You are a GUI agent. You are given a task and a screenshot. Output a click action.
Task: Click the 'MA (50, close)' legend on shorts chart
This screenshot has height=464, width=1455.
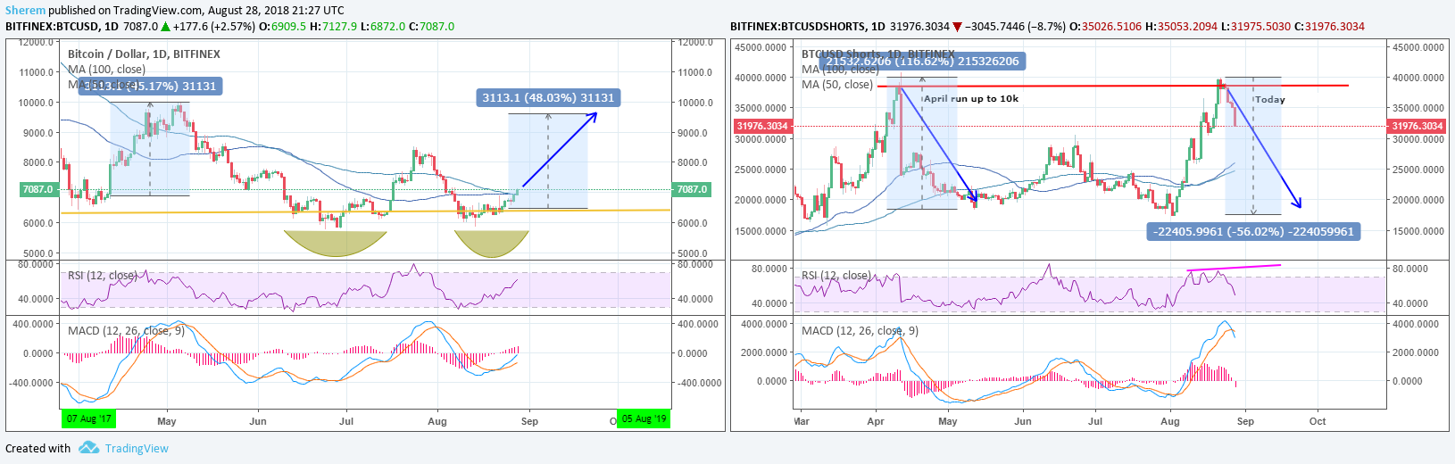coord(837,85)
